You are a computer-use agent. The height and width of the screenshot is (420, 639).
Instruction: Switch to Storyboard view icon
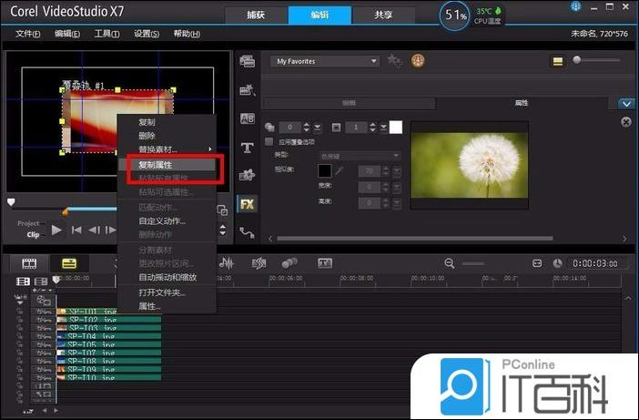[x=29, y=263]
